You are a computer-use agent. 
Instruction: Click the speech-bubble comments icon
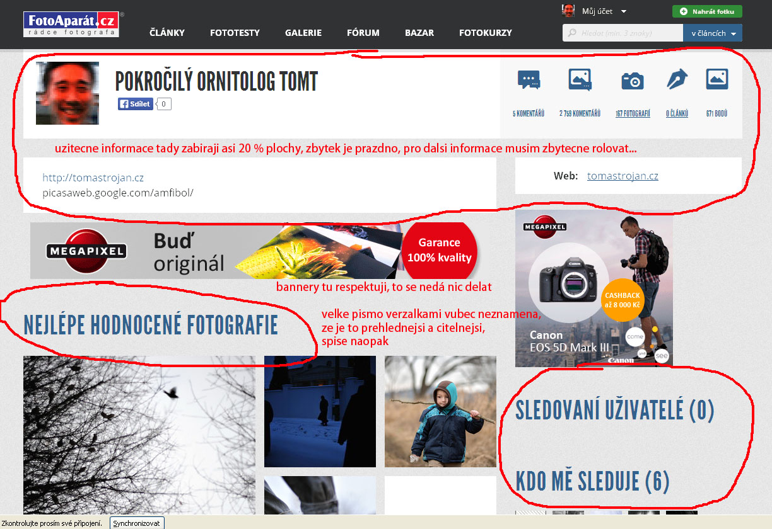tap(529, 80)
